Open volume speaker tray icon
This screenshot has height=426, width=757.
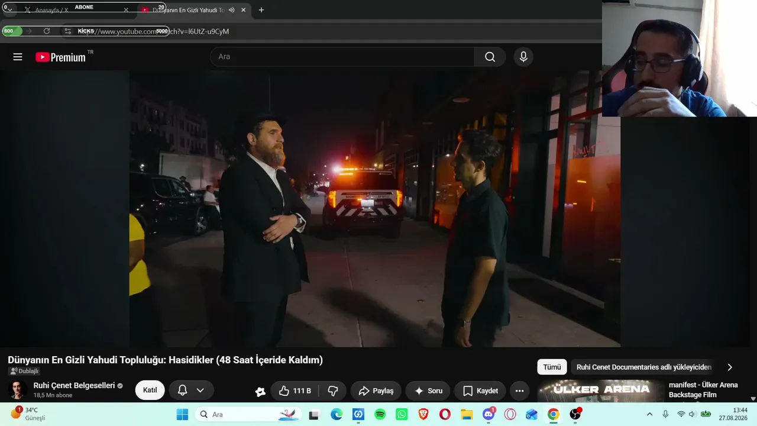[692, 414]
